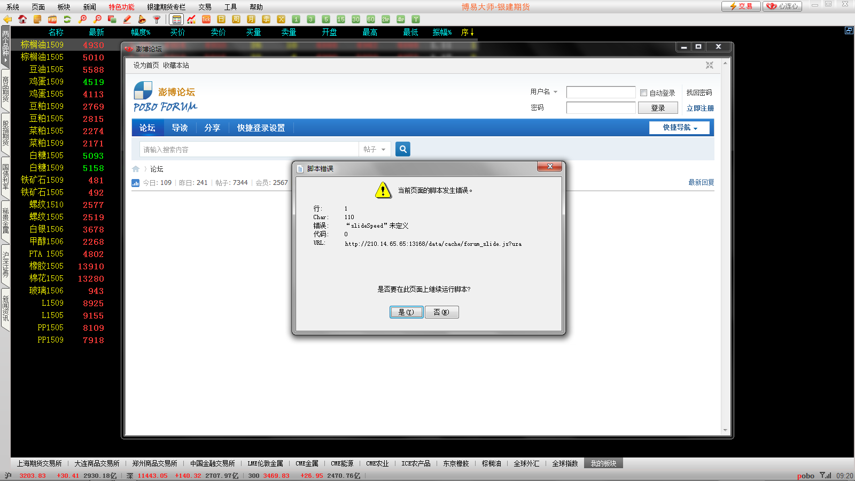
Task: Click the yellow back arrow icon
Action: (7, 19)
